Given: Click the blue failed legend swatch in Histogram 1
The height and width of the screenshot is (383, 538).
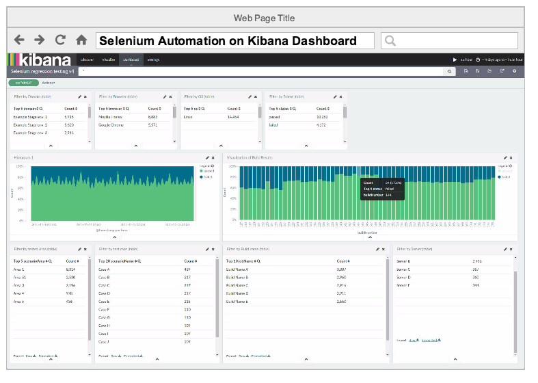Looking at the screenshot, I should [201, 177].
